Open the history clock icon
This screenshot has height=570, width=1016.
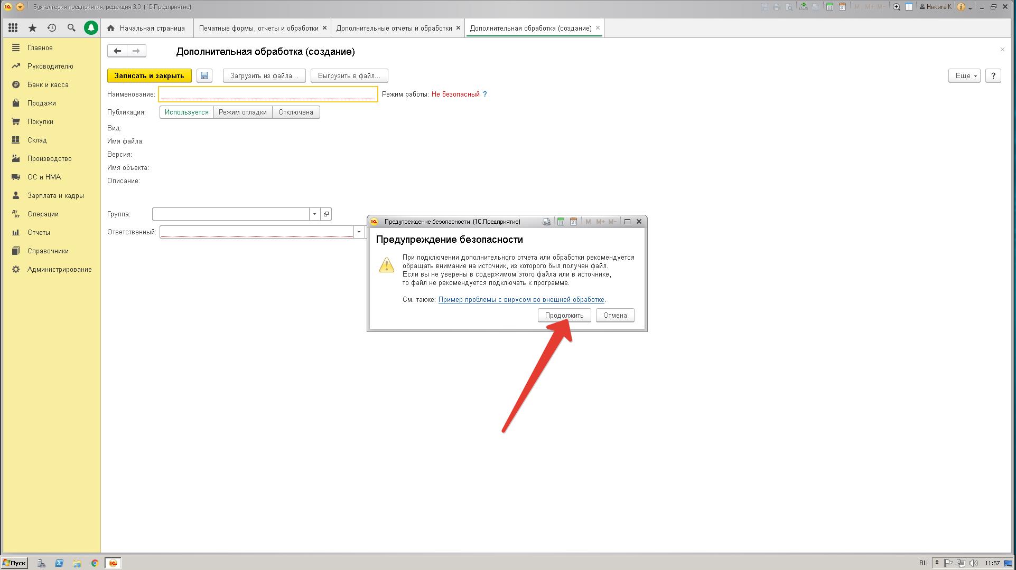[x=52, y=28]
